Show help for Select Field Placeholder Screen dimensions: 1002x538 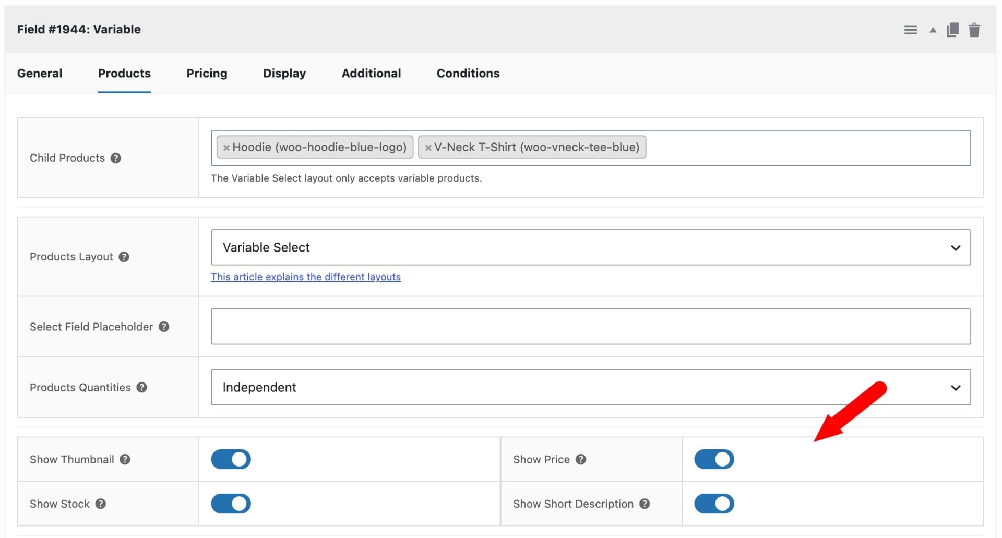(164, 327)
